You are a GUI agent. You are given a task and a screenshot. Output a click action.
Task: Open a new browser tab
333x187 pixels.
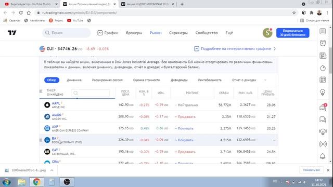point(182,4)
